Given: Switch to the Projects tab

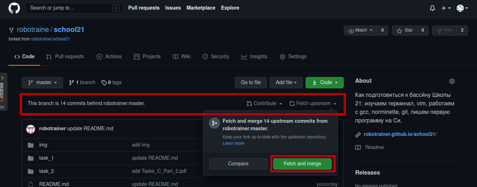Looking at the screenshot, I should tap(147, 56).
